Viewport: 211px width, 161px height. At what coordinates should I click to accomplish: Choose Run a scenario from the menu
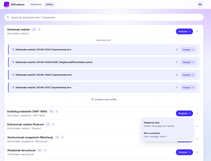167,135
